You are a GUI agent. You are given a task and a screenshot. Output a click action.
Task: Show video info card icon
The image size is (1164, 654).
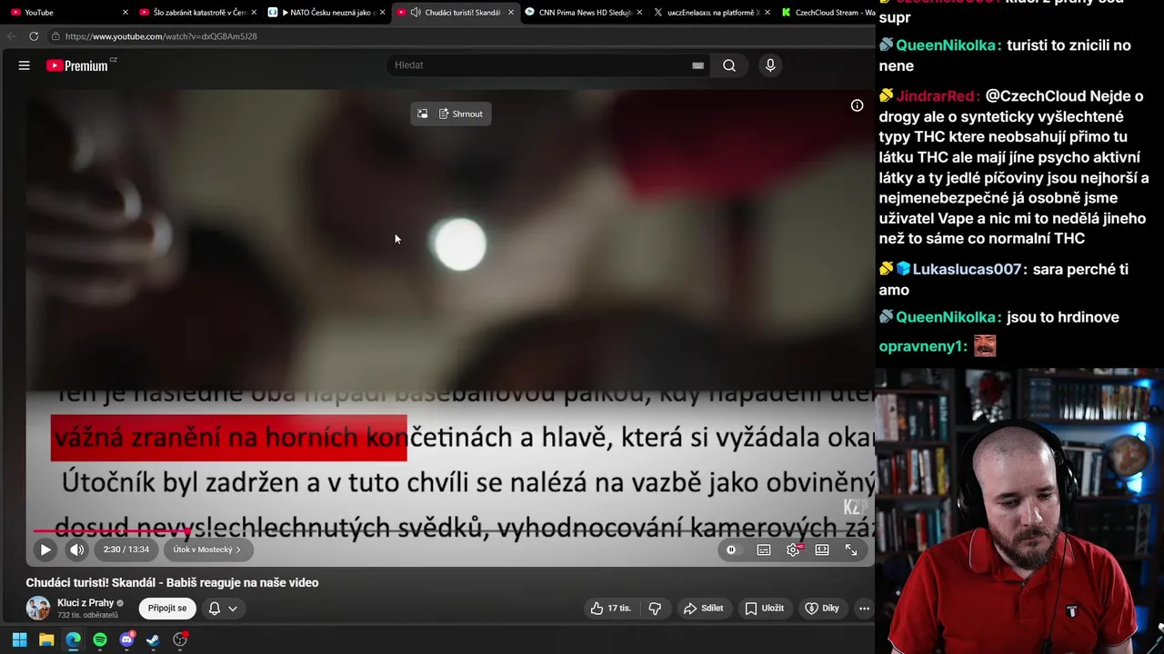pyautogui.click(x=857, y=105)
